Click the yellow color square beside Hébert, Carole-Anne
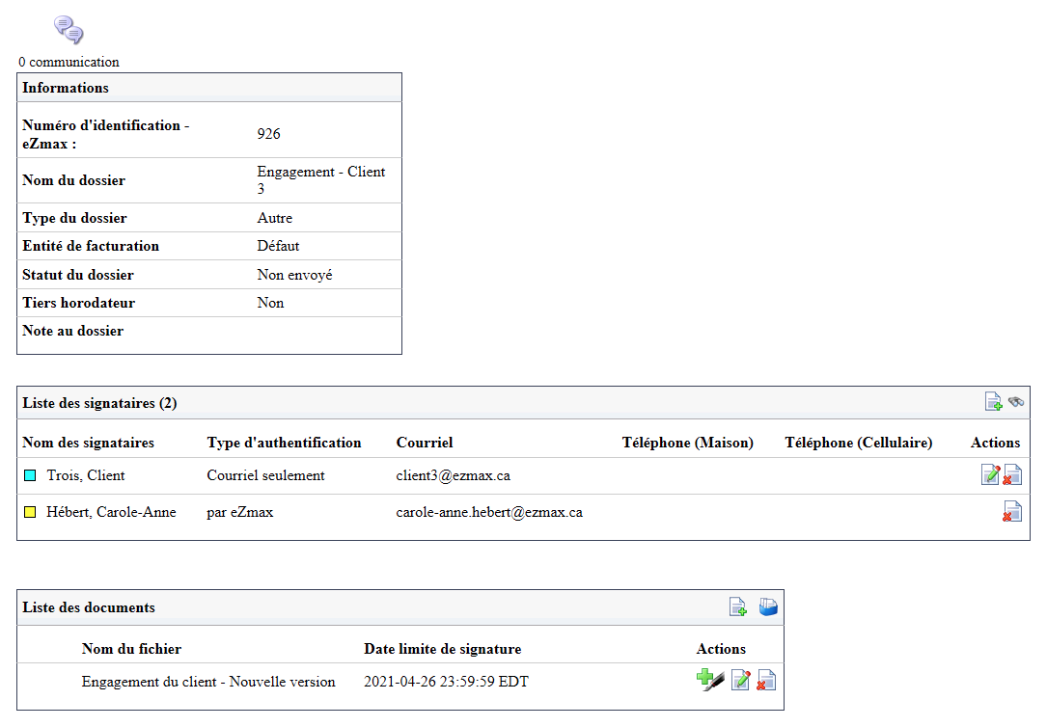1047x727 pixels. [30, 512]
